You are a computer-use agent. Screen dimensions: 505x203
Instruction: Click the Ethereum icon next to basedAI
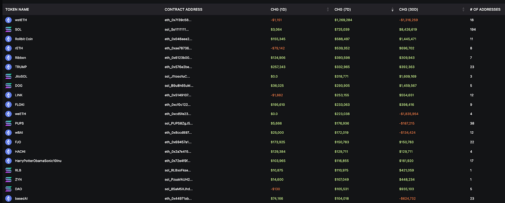8,198
